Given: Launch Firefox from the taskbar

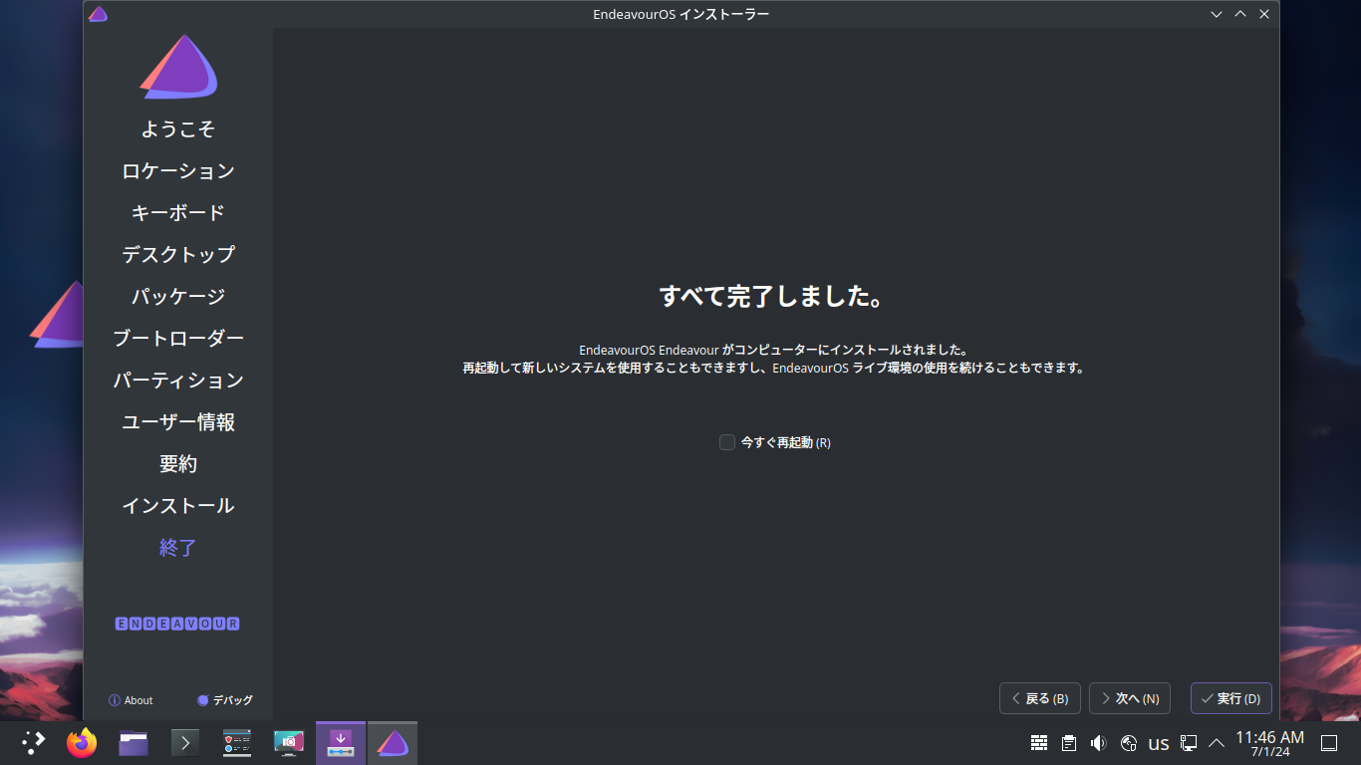Looking at the screenshot, I should click(82, 743).
